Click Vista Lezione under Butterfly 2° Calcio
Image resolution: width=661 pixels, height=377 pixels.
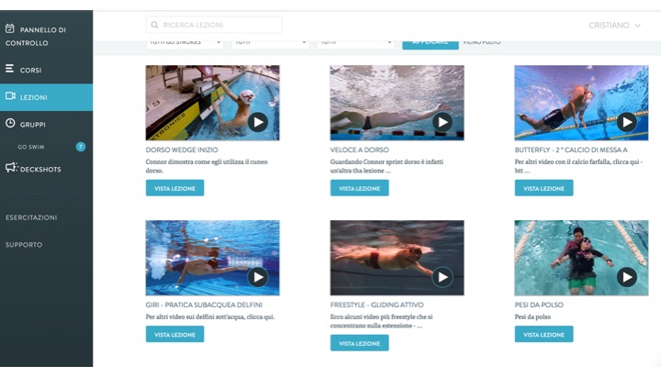click(x=543, y=188)
